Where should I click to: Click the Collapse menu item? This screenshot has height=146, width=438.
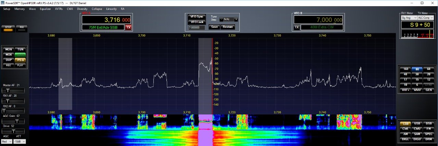pos(97,9)
